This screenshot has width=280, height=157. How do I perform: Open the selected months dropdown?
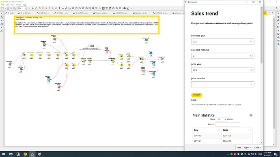click(222, 56)
